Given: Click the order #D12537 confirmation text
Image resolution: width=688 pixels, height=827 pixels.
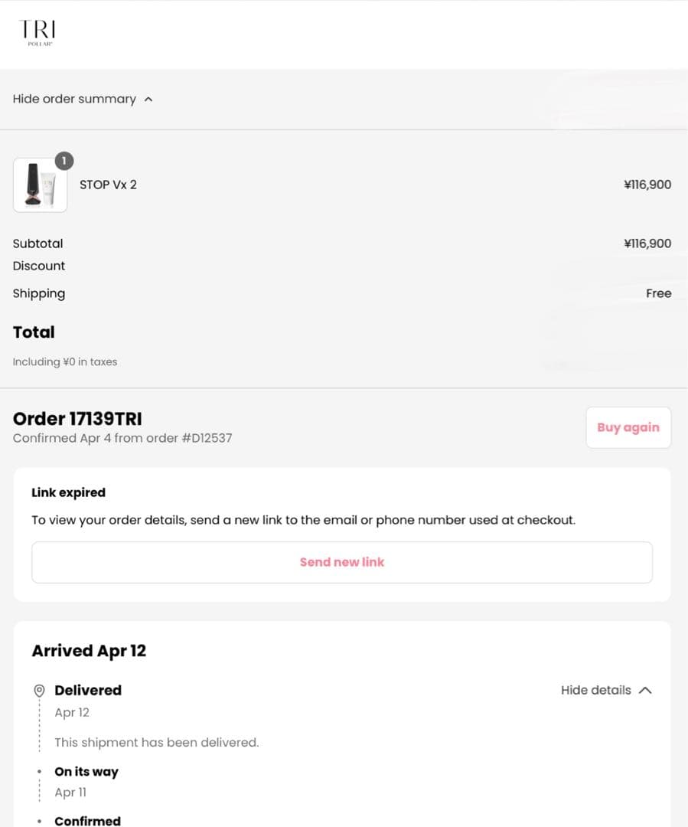Looking at the screenshot, I should (122, 438).
